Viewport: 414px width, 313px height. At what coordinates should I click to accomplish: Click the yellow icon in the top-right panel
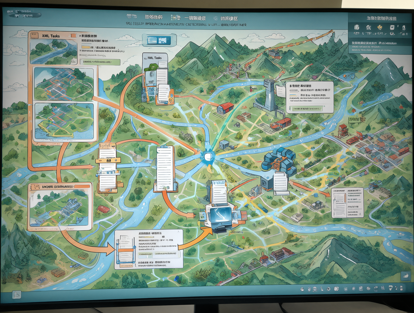click(380, 27)
